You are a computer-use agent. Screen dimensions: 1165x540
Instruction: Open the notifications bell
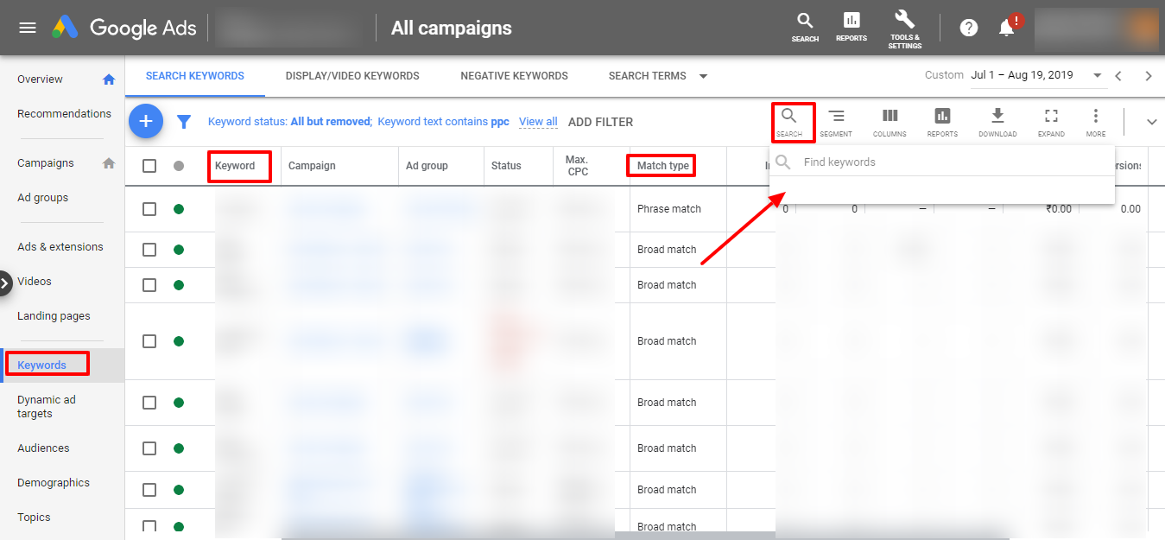click(1007, 28)
